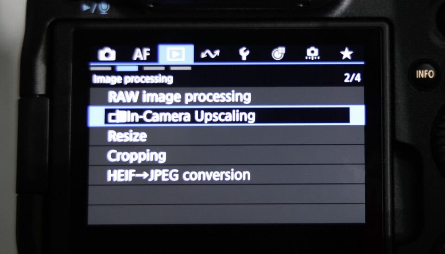Viewport: 445px width, 254px height.
Task: Open the Shooting camera icon tab
Action: pyautogui.click(x=107, y=54)
